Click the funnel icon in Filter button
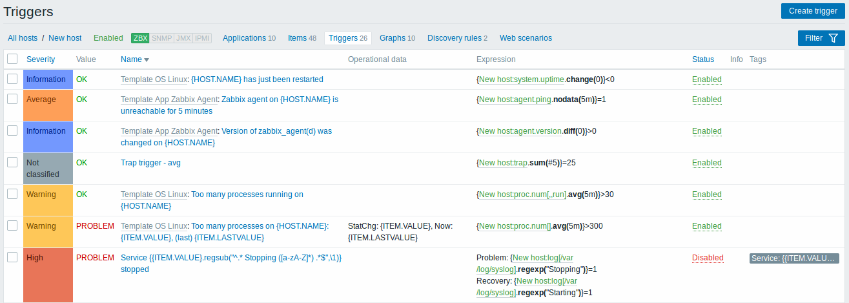Screen dimensions: 849x303 coord(833,38)
